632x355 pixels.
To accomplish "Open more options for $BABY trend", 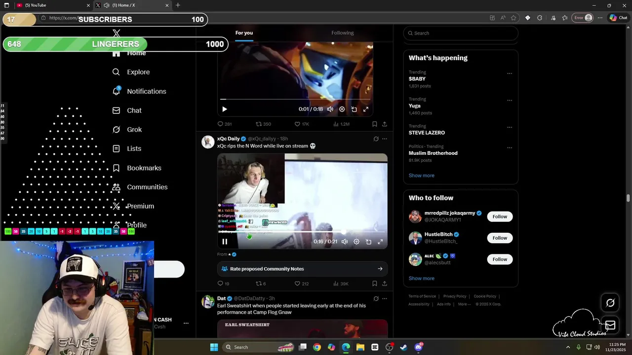I will [x=510, y=73].
